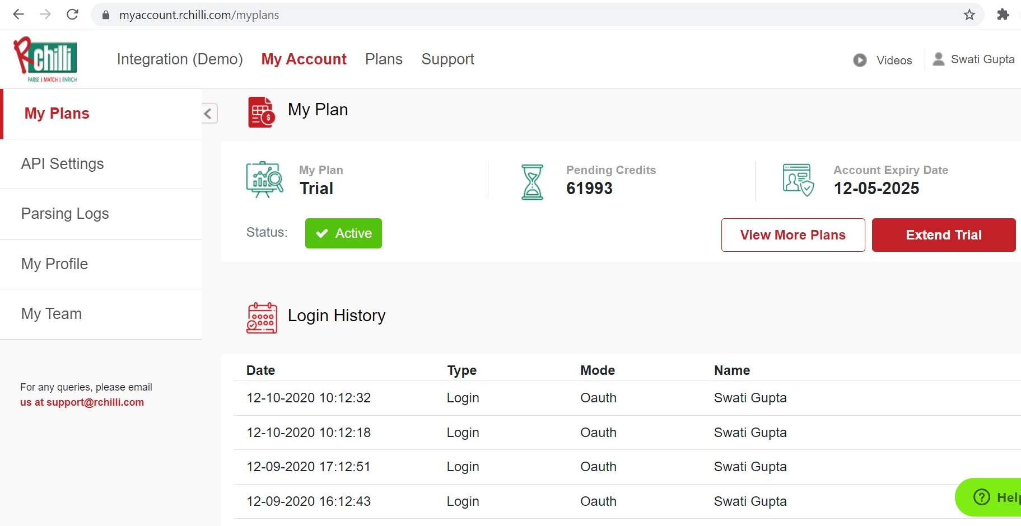This screenshot has width=1021, height=526.
Task: Reload the page
Action: [x=72, y=15]
